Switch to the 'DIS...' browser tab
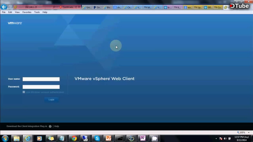The image size is (253, 142). pos(208,7)
